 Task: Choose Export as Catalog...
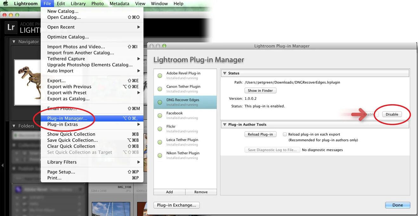[x=92, y=98]
